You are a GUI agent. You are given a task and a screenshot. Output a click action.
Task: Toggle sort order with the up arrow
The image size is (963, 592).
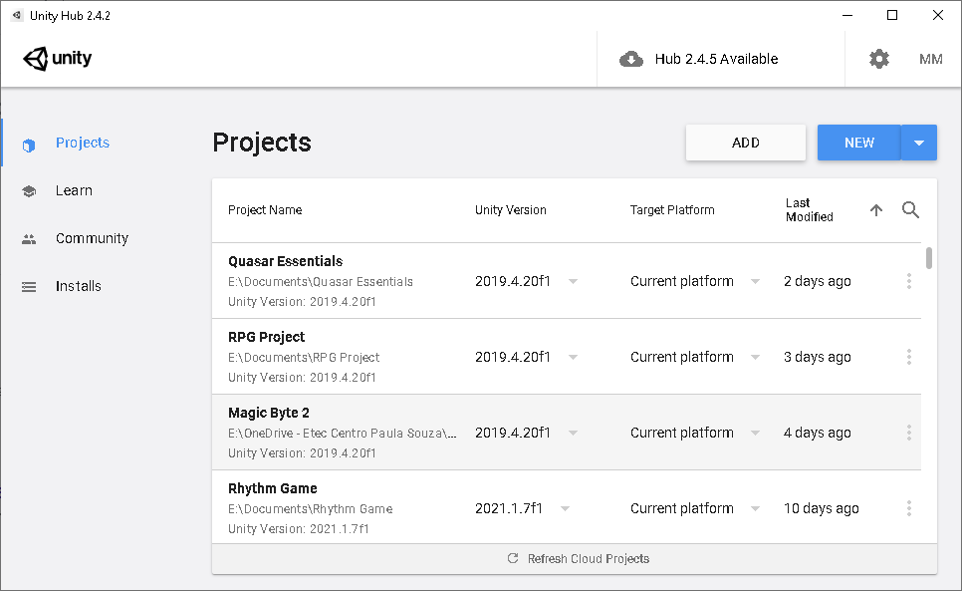pyautogui.click(x=876, y=210)
